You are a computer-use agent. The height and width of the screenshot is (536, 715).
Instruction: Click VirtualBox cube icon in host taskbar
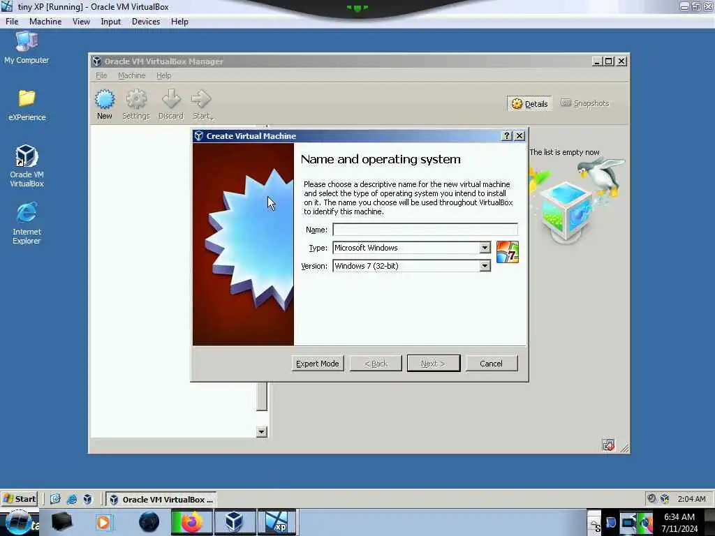pos(235,522)
